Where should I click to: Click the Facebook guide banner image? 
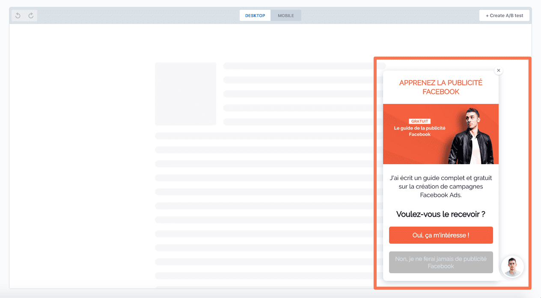click(x=441, y=134)
